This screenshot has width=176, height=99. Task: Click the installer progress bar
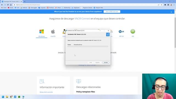pos(88,46)
